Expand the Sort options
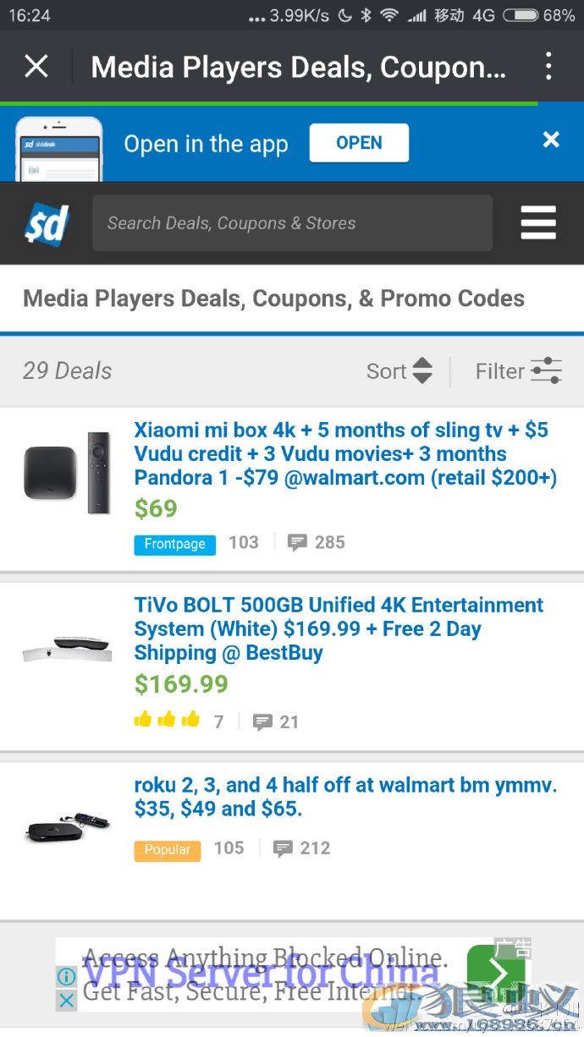This screenshot has width=584, height=1037. coord(399,370)
